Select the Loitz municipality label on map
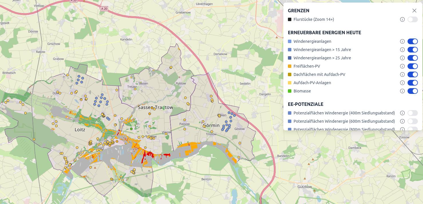Image resolution: width=423 pixels, height=204 pixels. [80, 129]
